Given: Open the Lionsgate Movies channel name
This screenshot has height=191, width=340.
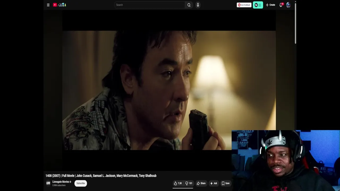Looking at the screenshot, I should [x=61, y=182].
